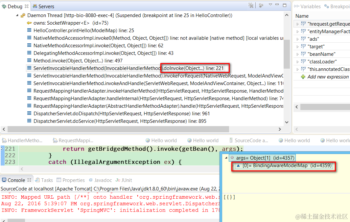
Task: Click the line 221 instruction pointer marker
Action: coord(2,149)
